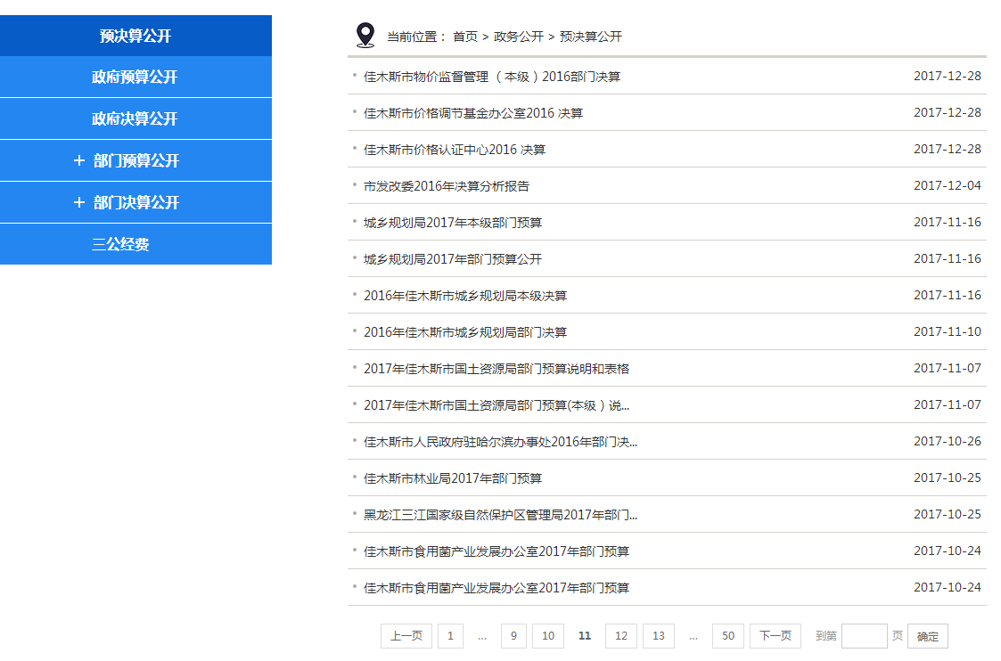This screenshot has height=661, width=1001.
Task: Click 下一页 next page button
Action: [775, 636]
